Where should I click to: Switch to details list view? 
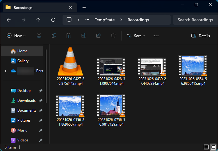(206, 147)
